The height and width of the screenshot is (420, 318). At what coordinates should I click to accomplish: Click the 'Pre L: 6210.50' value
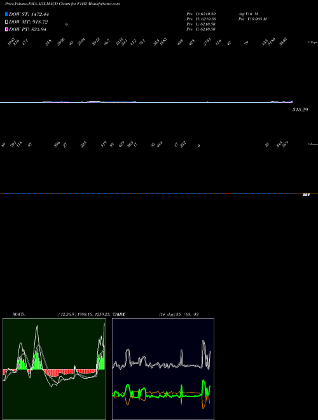[x=201, y=24]
